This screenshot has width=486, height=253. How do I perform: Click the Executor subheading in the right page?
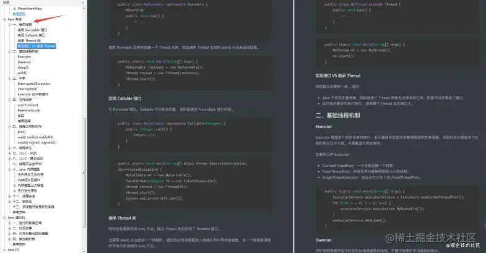click(x=324, y=127)
